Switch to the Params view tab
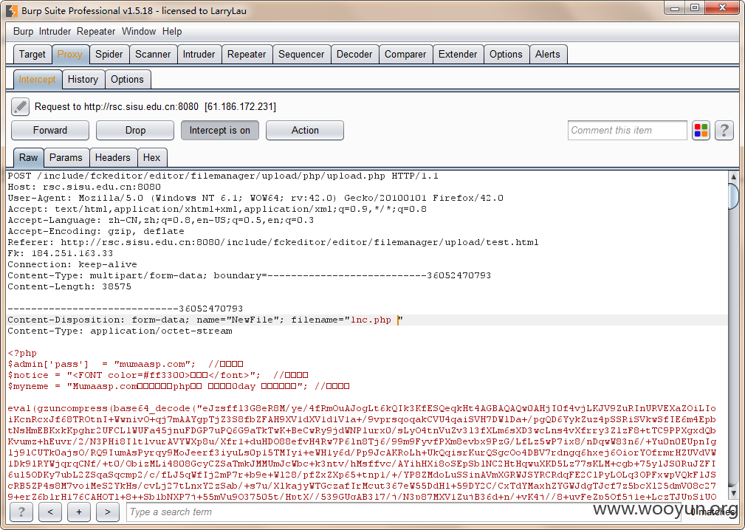This screenshot has height=530, width=745. point(66,157)
